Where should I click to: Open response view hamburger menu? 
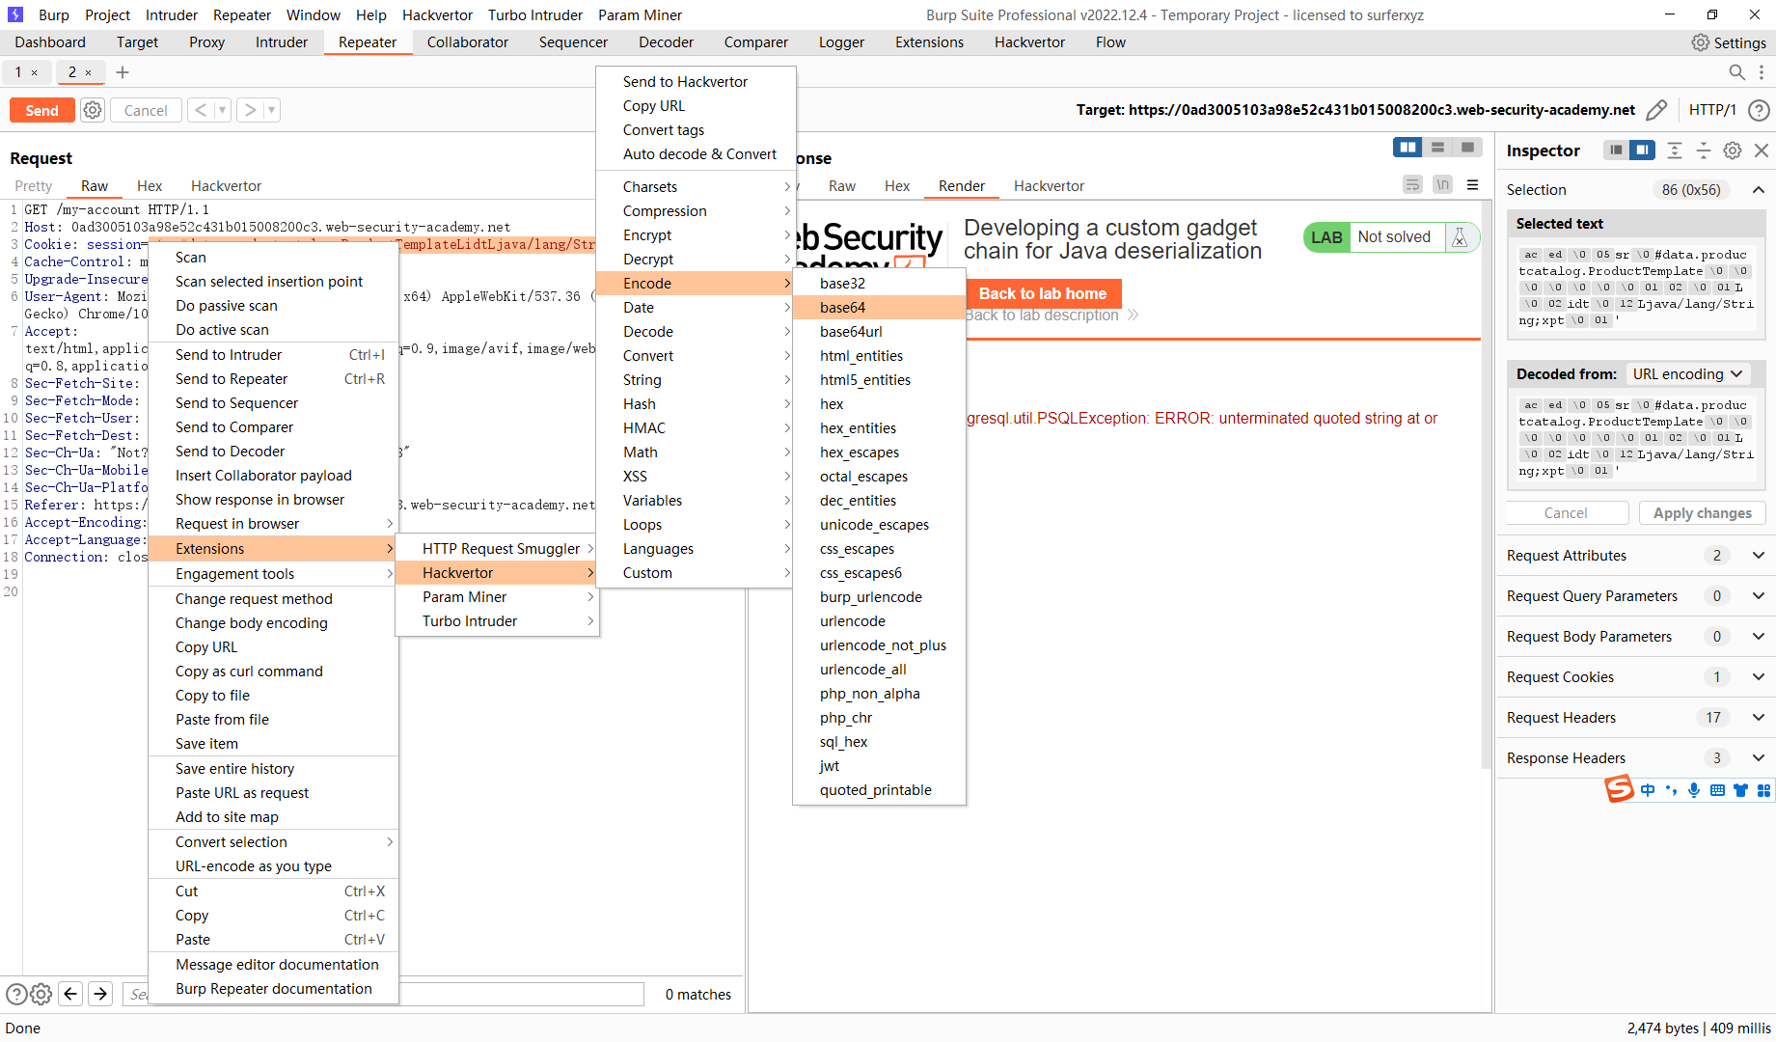(1473, 184)
